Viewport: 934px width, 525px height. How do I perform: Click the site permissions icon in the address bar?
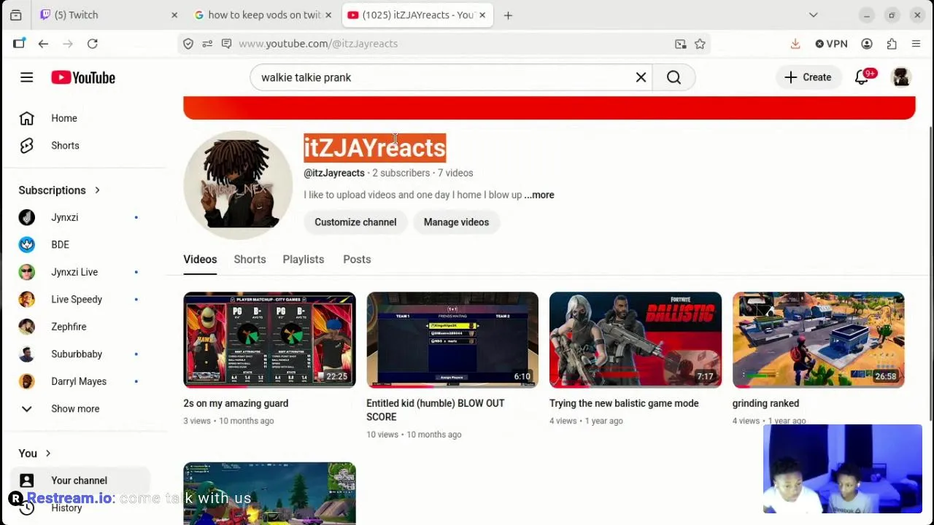207,44
